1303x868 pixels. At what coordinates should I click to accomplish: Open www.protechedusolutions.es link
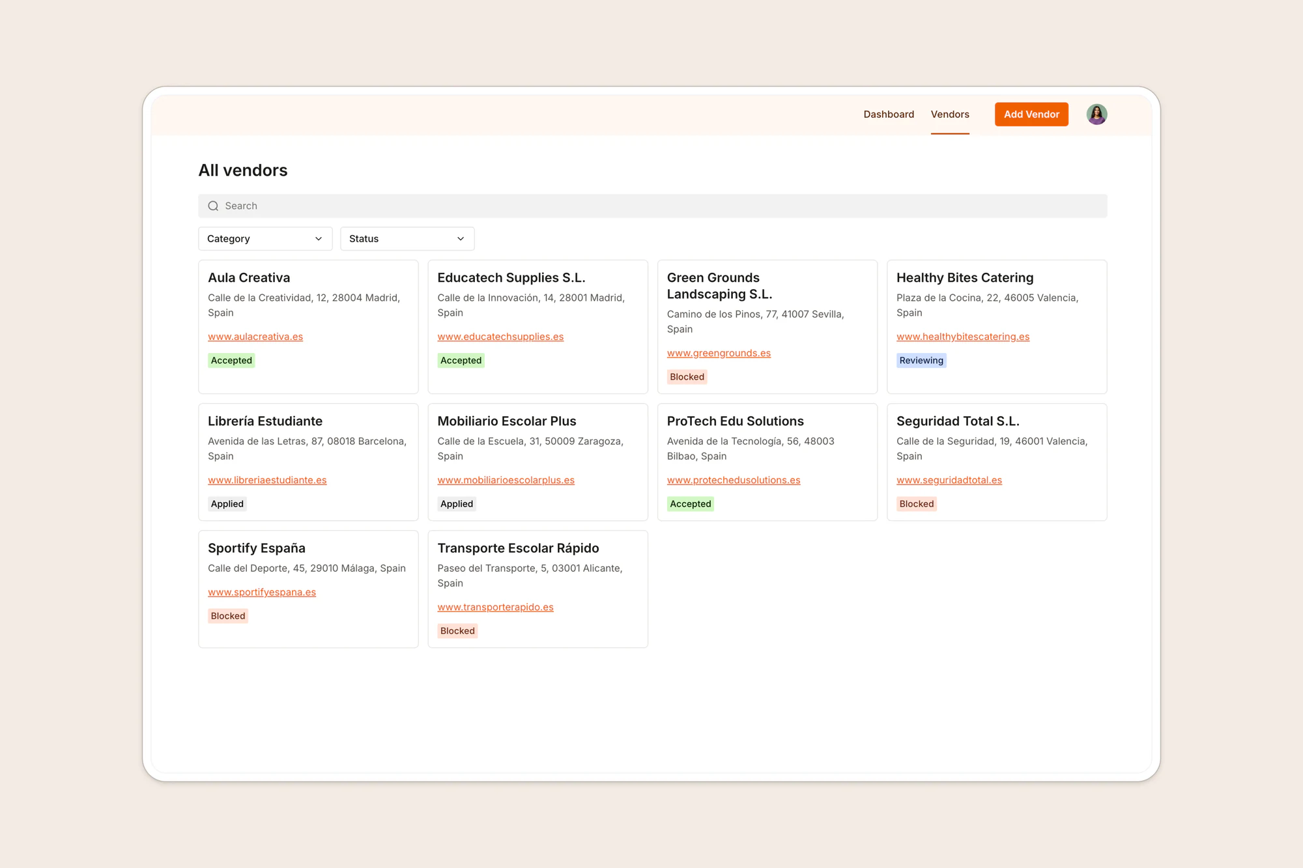[734, 480]
